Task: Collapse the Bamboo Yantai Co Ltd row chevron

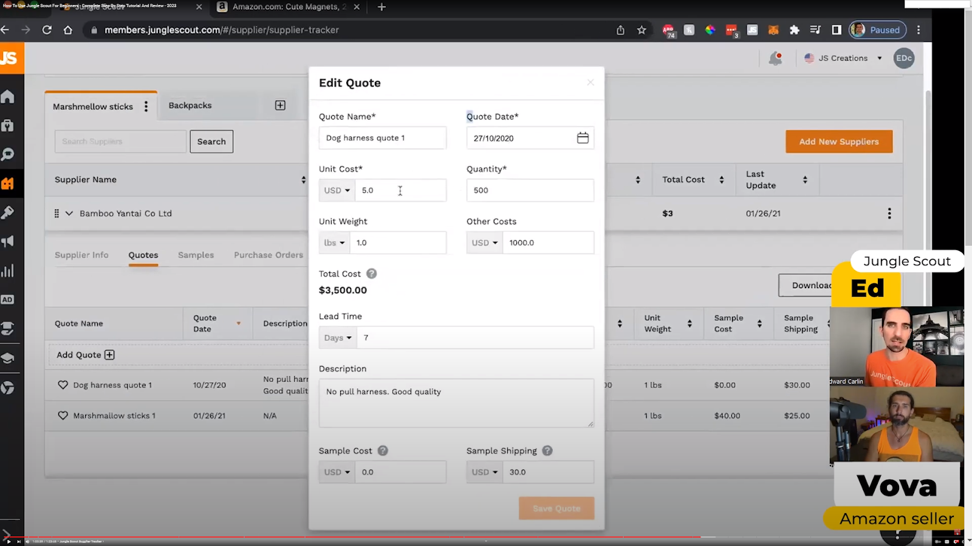Action: [x=69, y=214]
